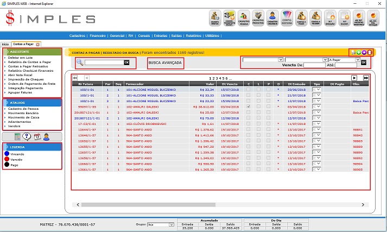Viewport: 387px width, 232px height.
Task: Open Tipo dropdown in first table row
Action: [316, 89]
